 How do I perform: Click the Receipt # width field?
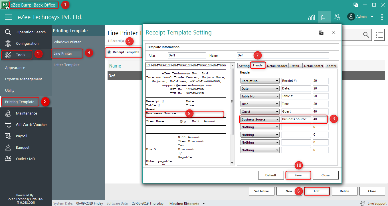pos(320,81)
